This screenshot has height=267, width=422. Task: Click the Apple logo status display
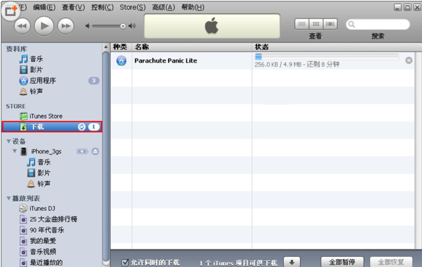coord(212,26)
